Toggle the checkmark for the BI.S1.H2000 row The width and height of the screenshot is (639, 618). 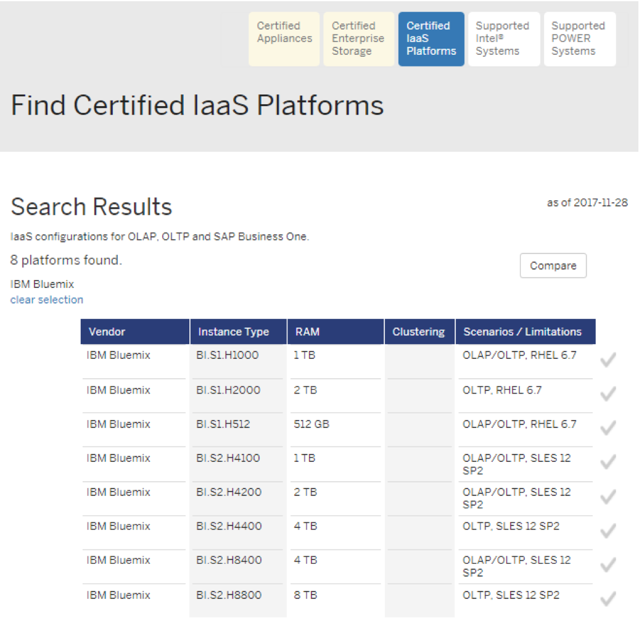point(608,394)
